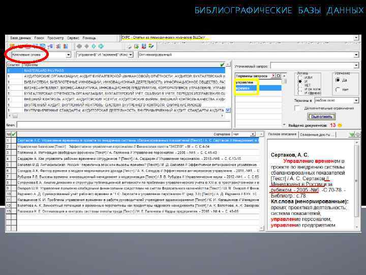Open the Сортировка dropdown set to Нет
The image size is (366, 275).
click(x=253, y=134)
